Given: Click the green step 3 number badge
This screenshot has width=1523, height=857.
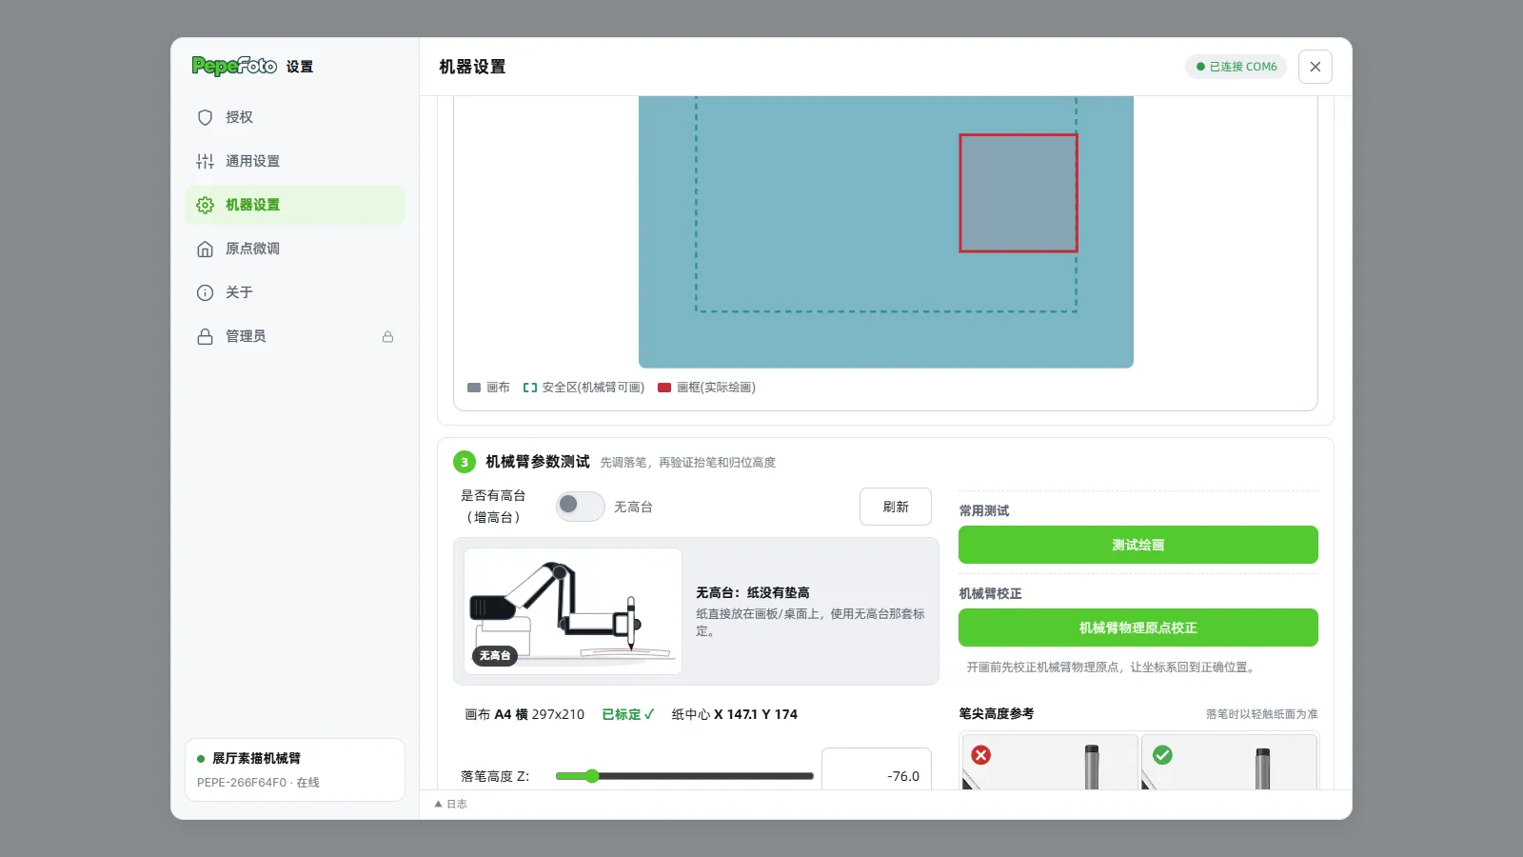Looking at the screenshot, I should click(x=465, y=462).
